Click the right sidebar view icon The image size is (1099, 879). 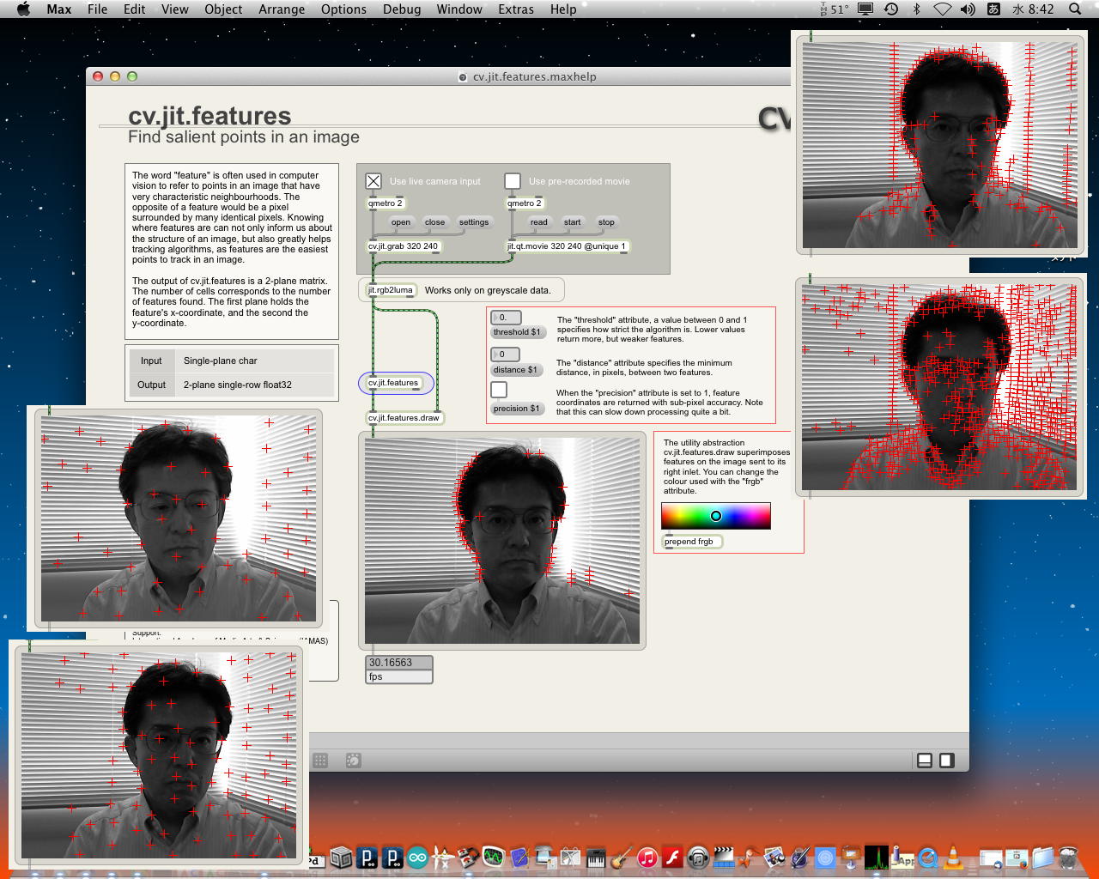point(946,761)
